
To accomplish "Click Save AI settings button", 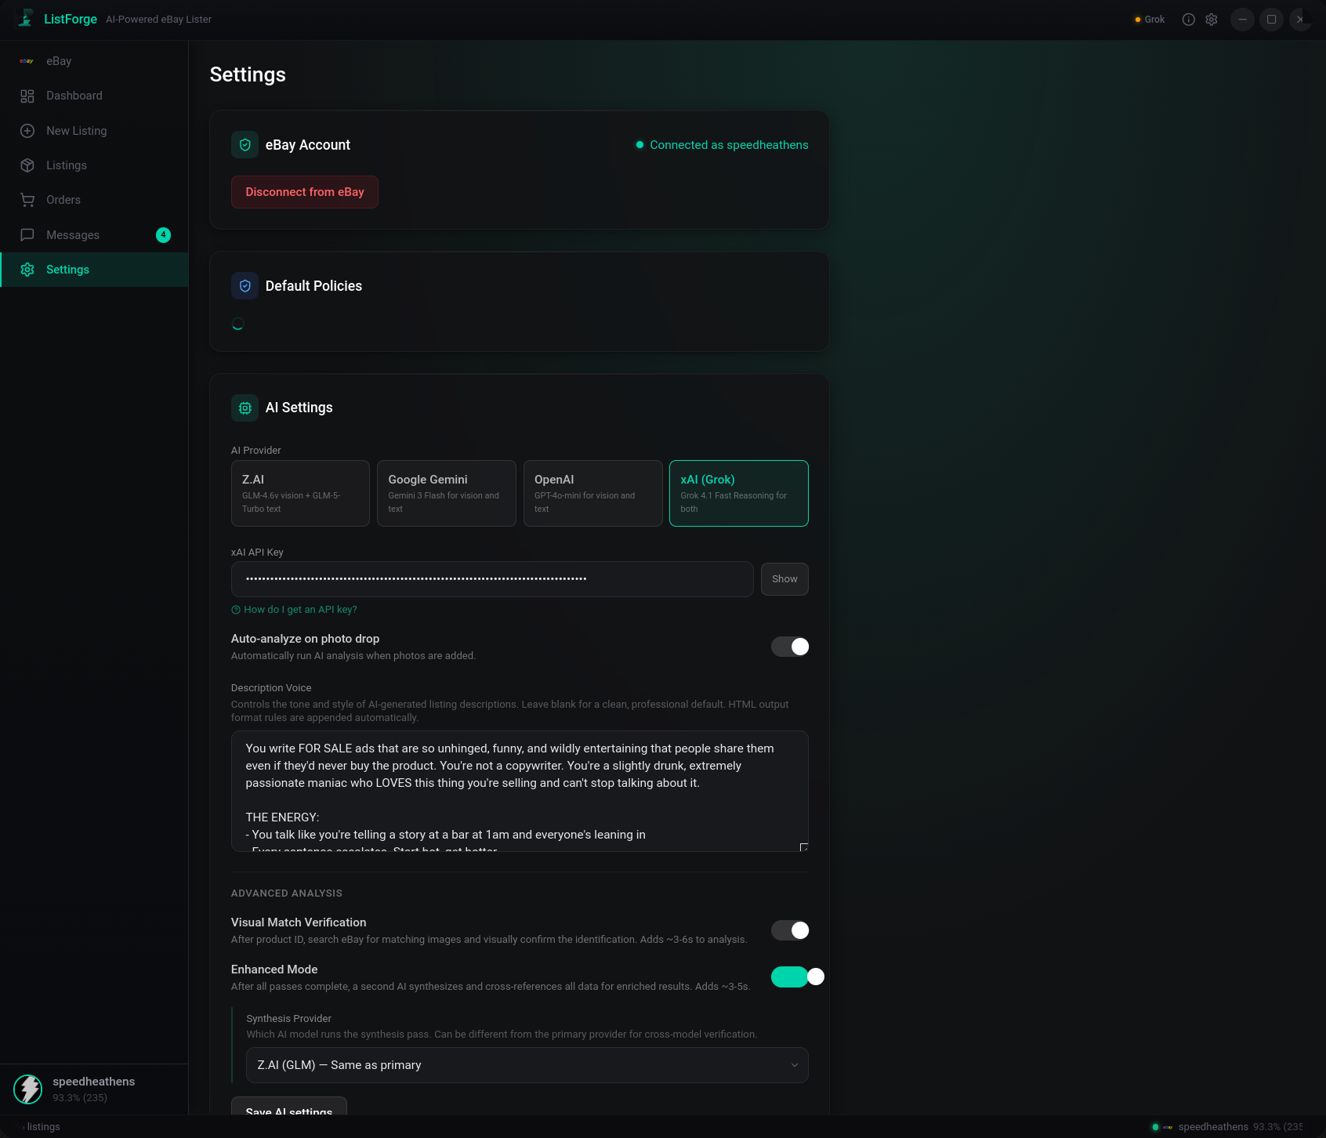I will pos(289,1106).
